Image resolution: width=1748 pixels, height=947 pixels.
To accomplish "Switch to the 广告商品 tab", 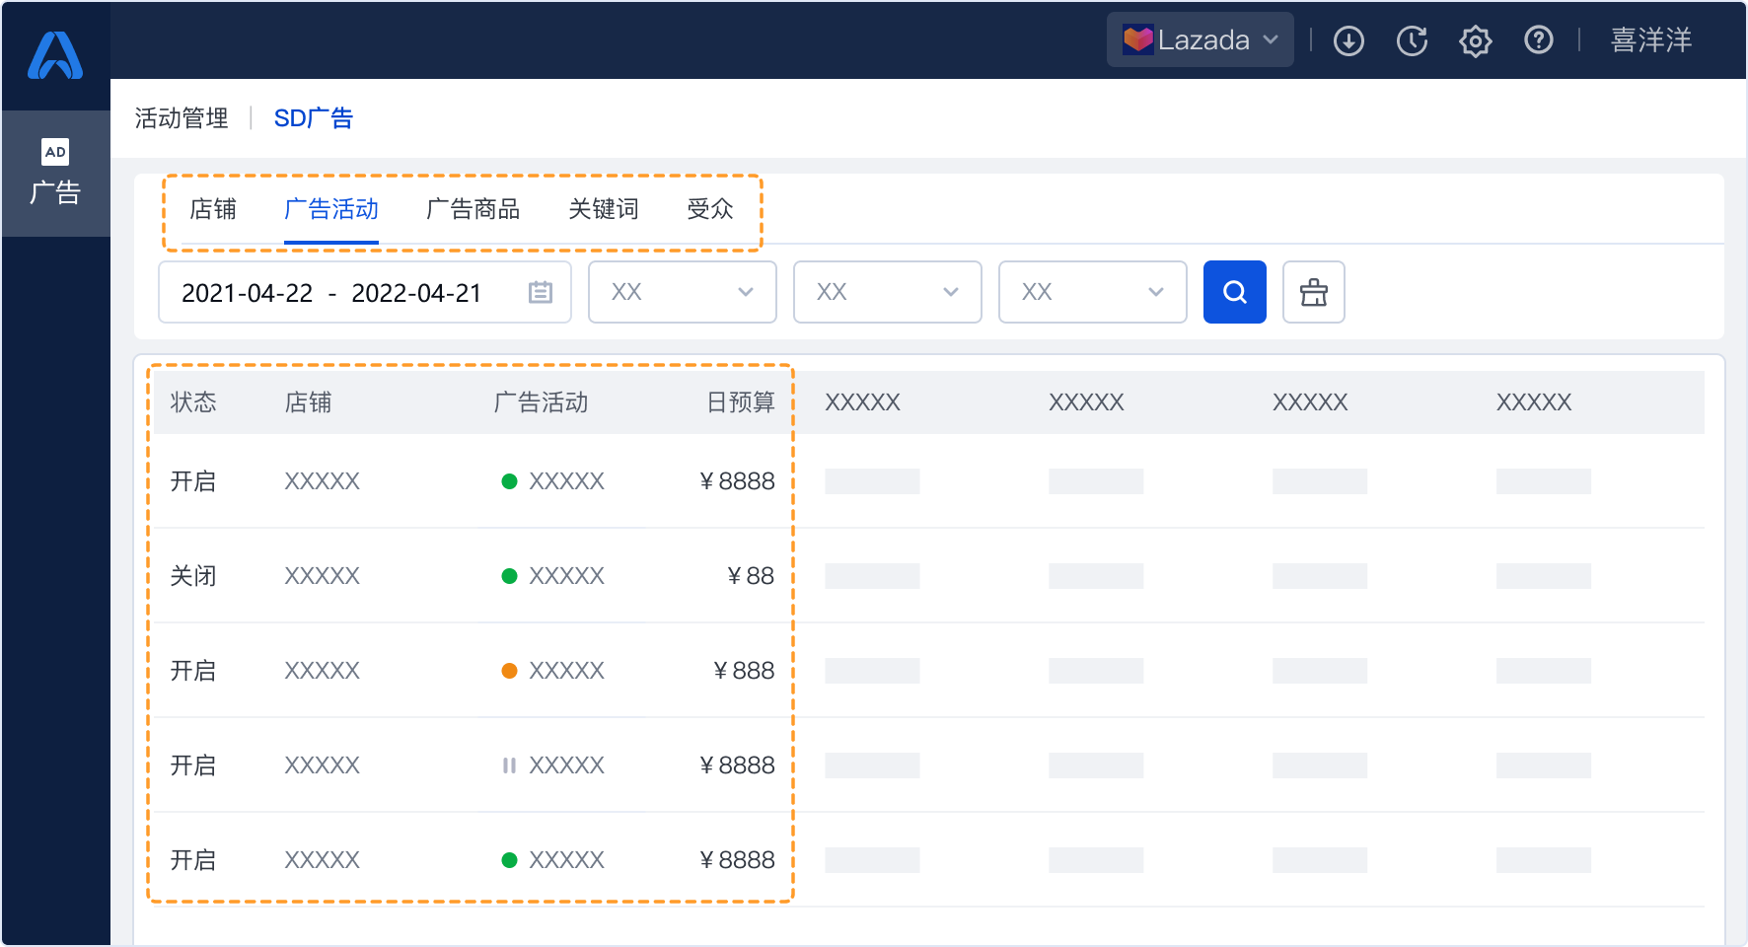I will point(473,209).
